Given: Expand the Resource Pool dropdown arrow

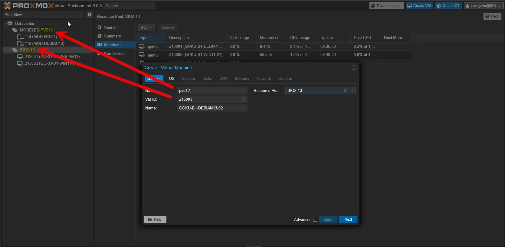Looking at the screenshot, I should pos(352,90).
